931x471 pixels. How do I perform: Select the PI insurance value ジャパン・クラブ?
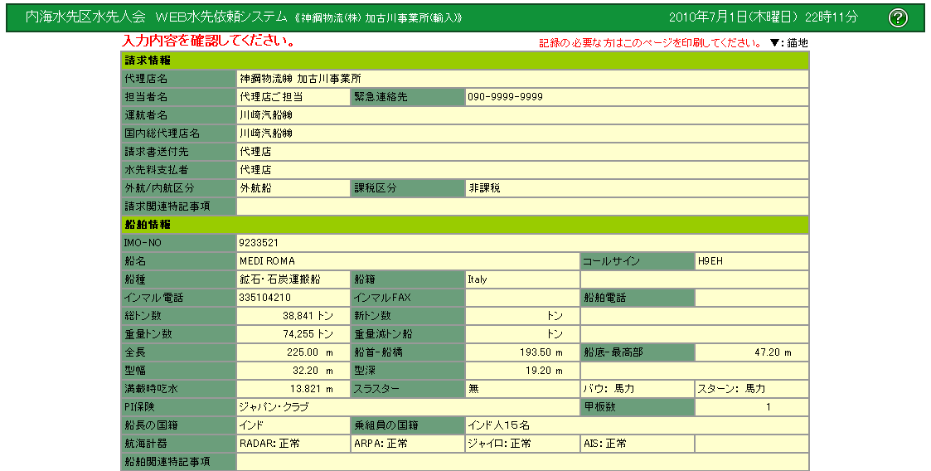tap(275, 407)
